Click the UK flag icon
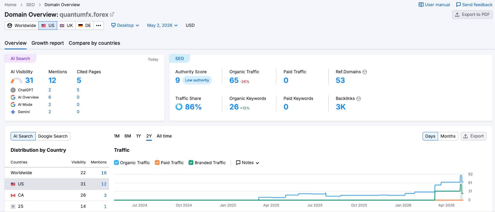Image resolution: width=495 pixels, height=212 pixels. pos(62,25)
